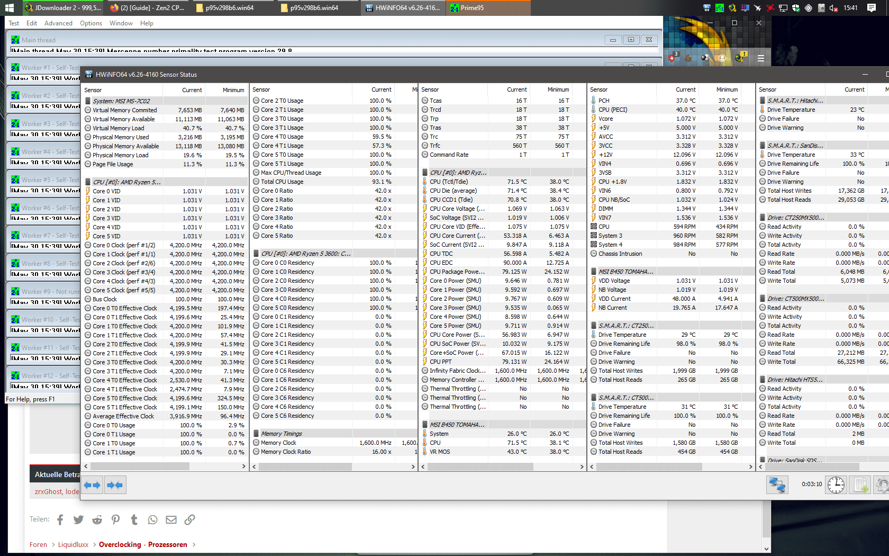The height and width of the screenshot is (556, 889).
Task: Open HWiNFO remote network connection icon
Action: pos(777,485)
